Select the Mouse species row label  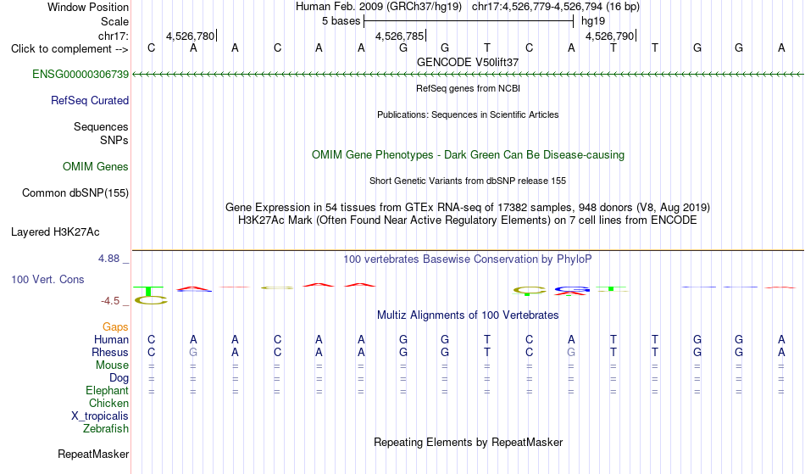pos(112,365)
